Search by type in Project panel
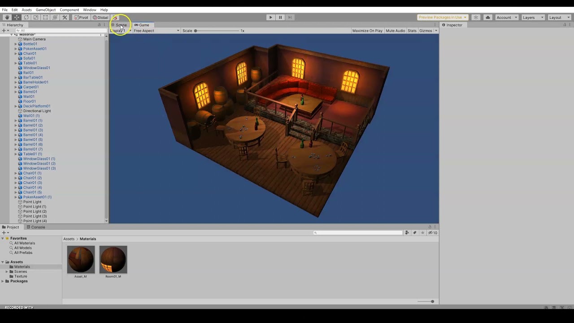574x323 pixels. [407, 233]
